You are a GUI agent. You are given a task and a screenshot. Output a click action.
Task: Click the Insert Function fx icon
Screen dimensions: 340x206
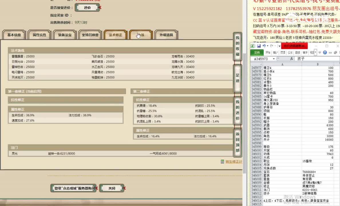point(292,59)
